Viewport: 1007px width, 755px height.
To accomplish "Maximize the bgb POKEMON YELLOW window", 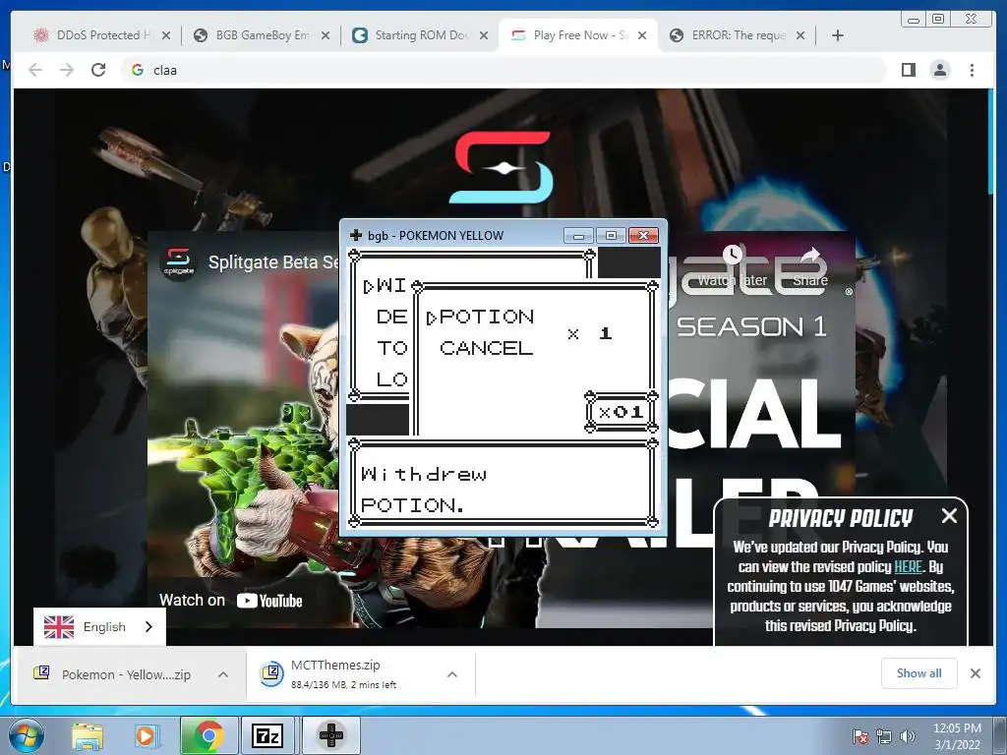I will click(x=610, y=236).
